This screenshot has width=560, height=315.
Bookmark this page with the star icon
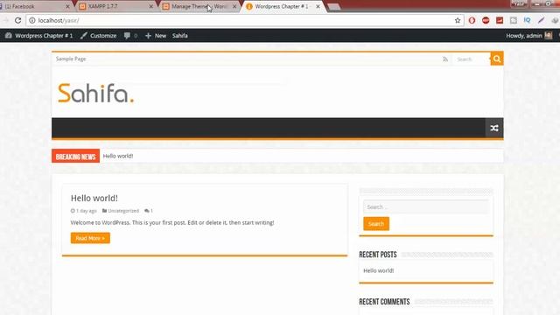tap(458, 20)
